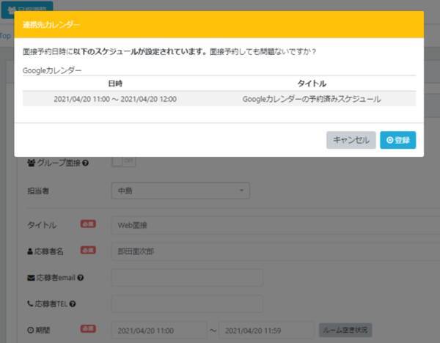Click the グループ面接 help question icon
This screenshot has width=440, height=343.
[x=86, y=163]
